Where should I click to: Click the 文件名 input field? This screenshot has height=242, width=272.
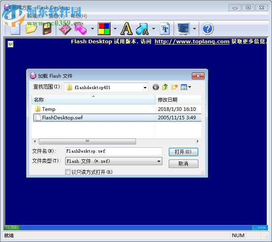tap(114, 151)
